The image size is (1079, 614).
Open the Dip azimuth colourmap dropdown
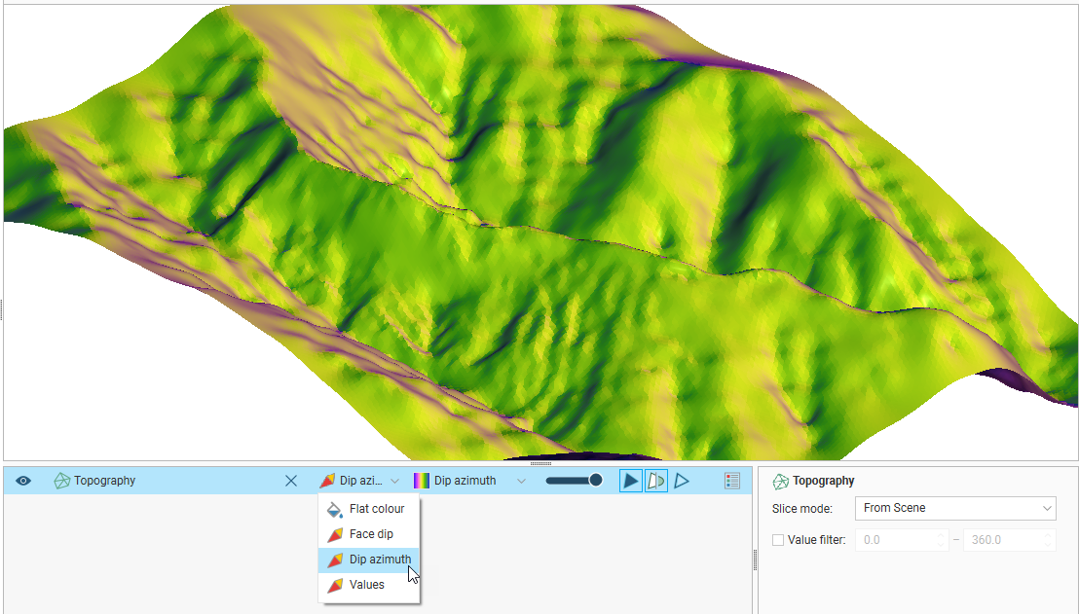[520, 481]
